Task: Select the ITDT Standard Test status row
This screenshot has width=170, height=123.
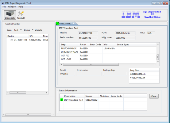Action: [103, 100]
